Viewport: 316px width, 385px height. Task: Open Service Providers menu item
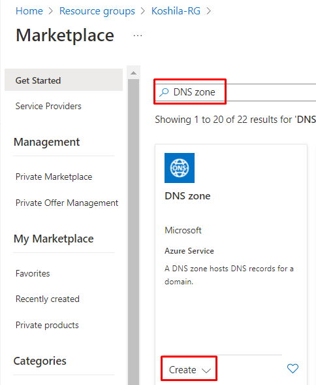click(48, 106)
